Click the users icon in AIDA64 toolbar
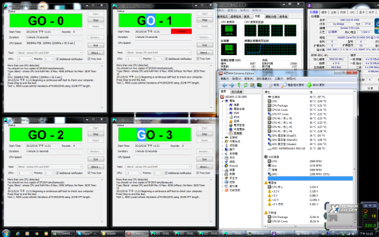Viewport: 379px width, 237px height. [x=252, y=85]
